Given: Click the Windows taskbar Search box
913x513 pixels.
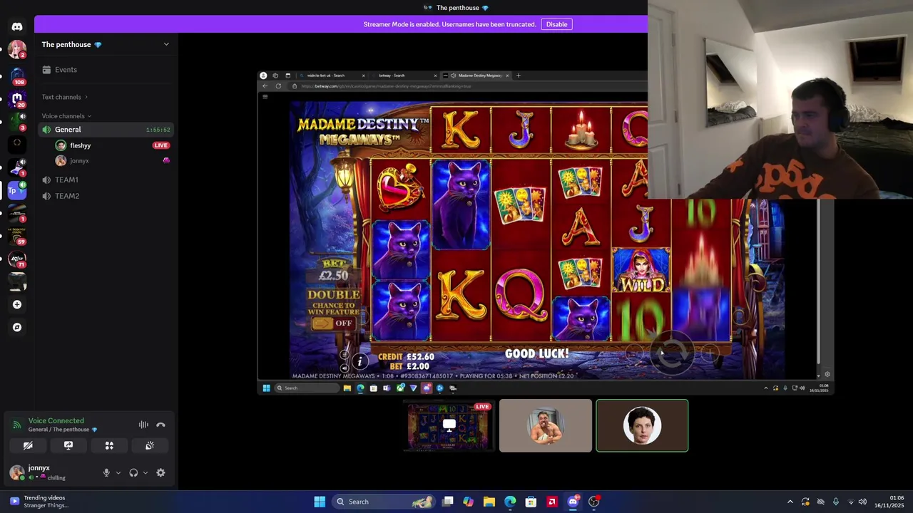Looking at the screenshot, I should [384, 502].
